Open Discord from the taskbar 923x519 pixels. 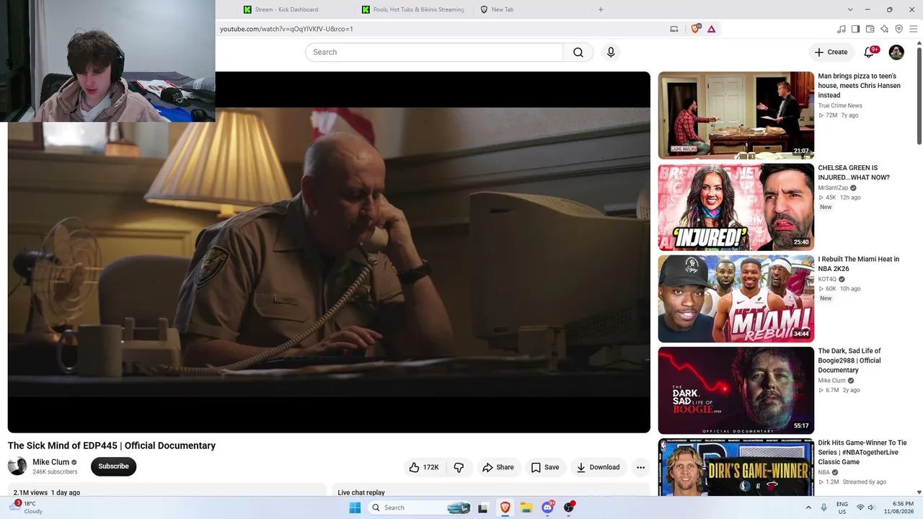(x=548, y=507)
